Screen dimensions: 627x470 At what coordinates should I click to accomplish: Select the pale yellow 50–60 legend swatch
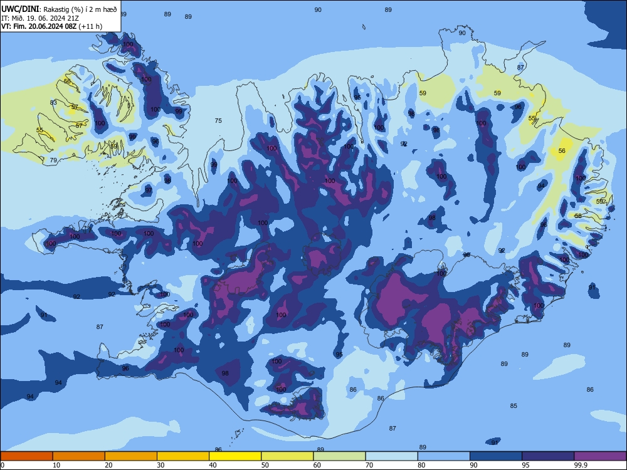point(287,456)
